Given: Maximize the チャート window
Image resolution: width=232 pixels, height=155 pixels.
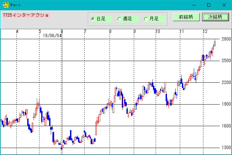Looking at the screenshot, I should click(209, 5).
